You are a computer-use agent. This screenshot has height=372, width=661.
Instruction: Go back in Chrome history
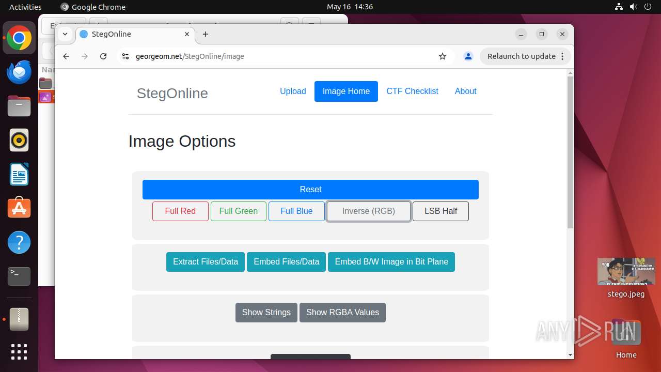click(x=66, y=56)
